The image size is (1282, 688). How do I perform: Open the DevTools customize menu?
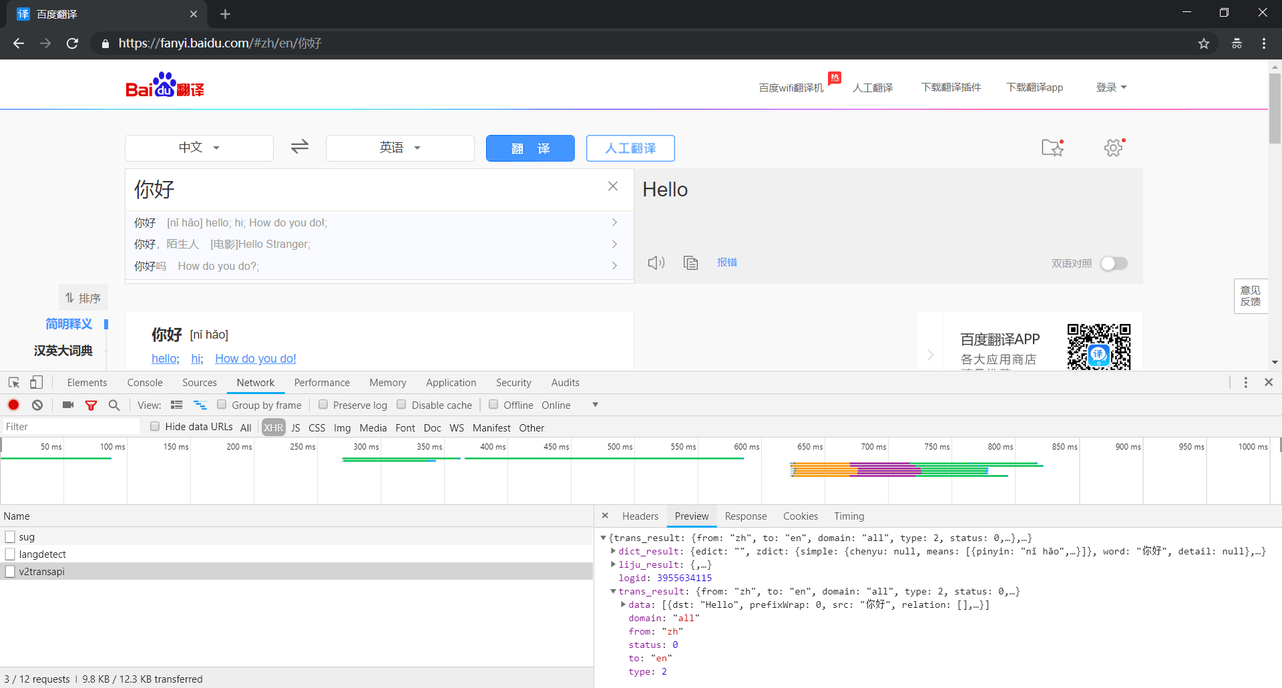[1245, 383]
